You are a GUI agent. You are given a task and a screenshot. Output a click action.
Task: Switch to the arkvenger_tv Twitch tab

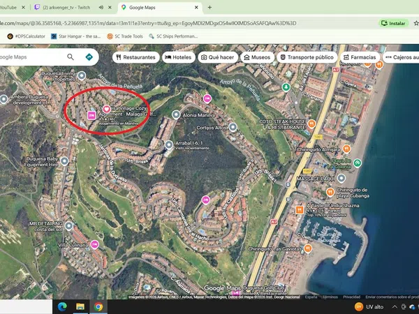[x=73, y=8]
